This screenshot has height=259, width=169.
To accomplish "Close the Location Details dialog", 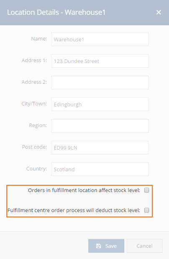I will coord(159,12).
